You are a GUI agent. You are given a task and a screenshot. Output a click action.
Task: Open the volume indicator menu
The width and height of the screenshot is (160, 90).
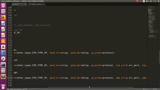coord(150,1)
